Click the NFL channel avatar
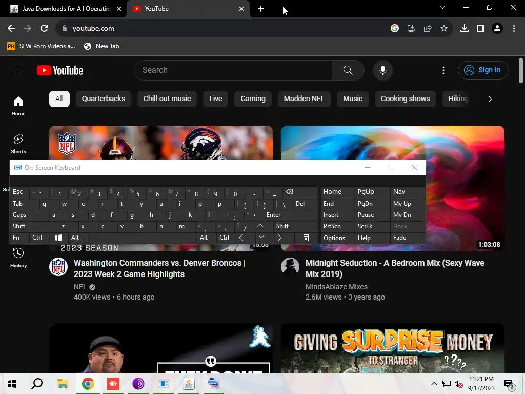 coord(58,267)
